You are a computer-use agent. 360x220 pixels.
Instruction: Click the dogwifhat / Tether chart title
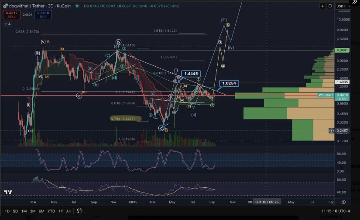pyautogui.click(x=40, y=6)
